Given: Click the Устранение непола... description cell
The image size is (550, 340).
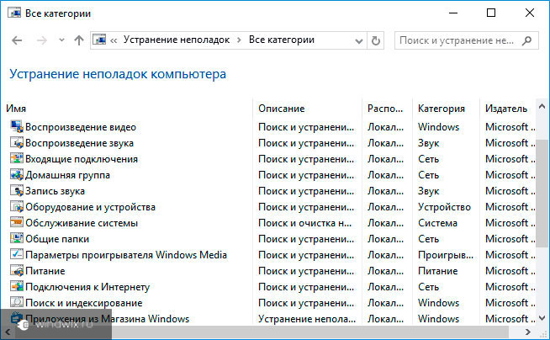Looking at the screenshot, I should click(x=307, y=319).
